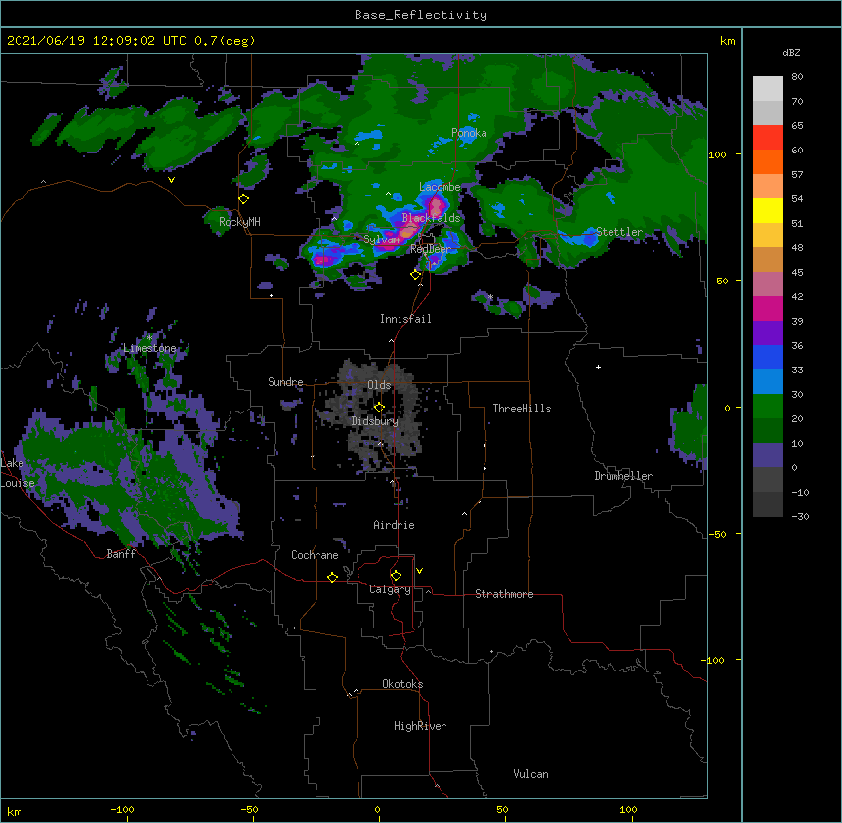The image size is (842, 823).
Task: Click the -100 tick on bottom axis
Action: pyautogui.click(x=123, y=809)
